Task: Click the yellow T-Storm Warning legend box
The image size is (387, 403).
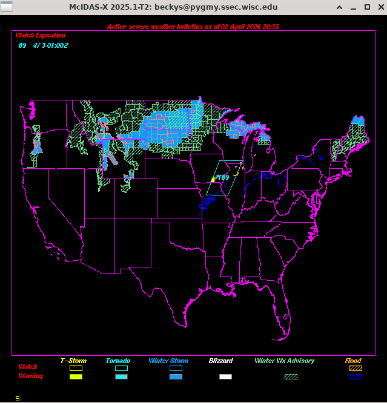Action: point(76,376)
